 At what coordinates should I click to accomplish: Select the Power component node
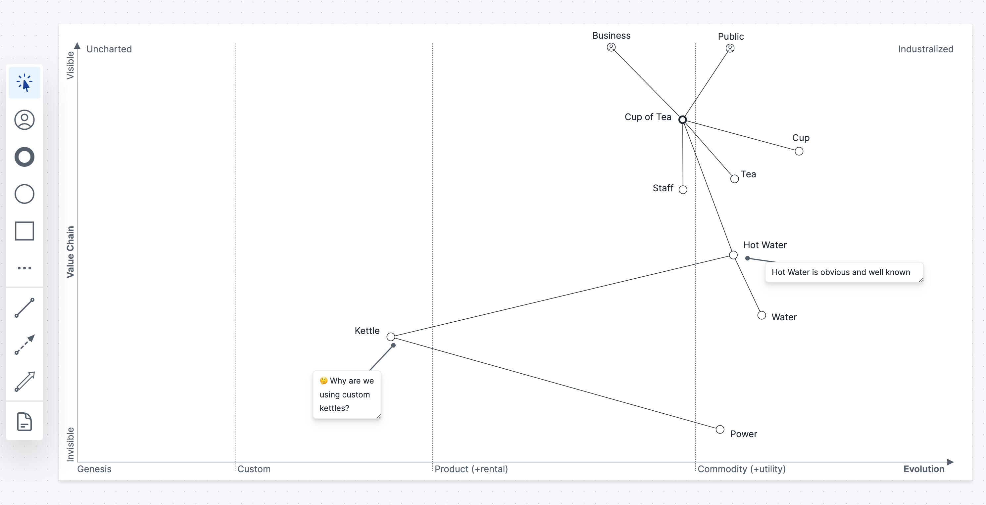[719, 429]
